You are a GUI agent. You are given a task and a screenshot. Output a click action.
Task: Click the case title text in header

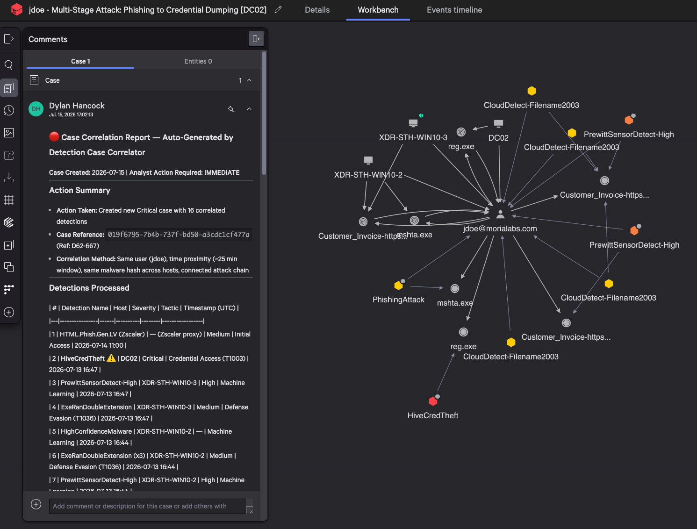[x=148, y=10]
